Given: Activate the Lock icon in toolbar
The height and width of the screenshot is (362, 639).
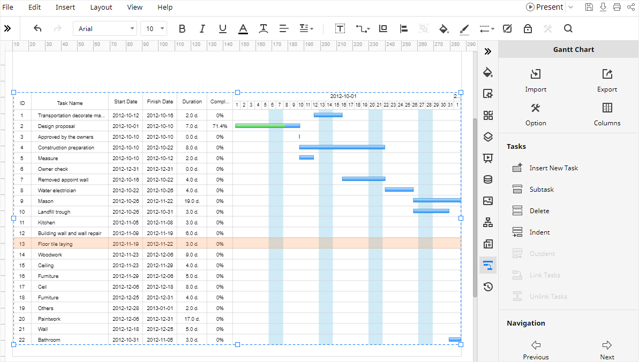Looking at the screenshot, I should [528, 28].
